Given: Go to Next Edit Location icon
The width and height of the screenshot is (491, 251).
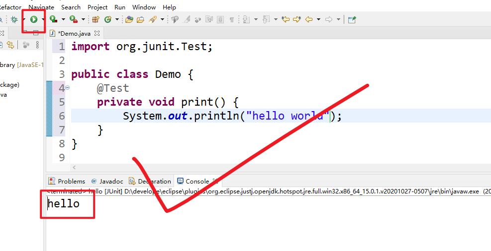Looking at the screenshot, I should 297,20.
